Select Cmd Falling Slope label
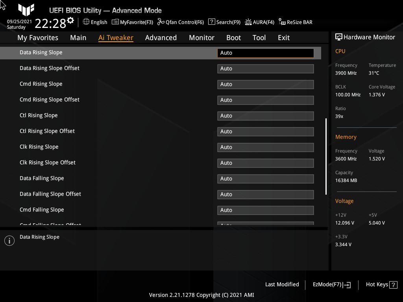 [x=42, y=210]
